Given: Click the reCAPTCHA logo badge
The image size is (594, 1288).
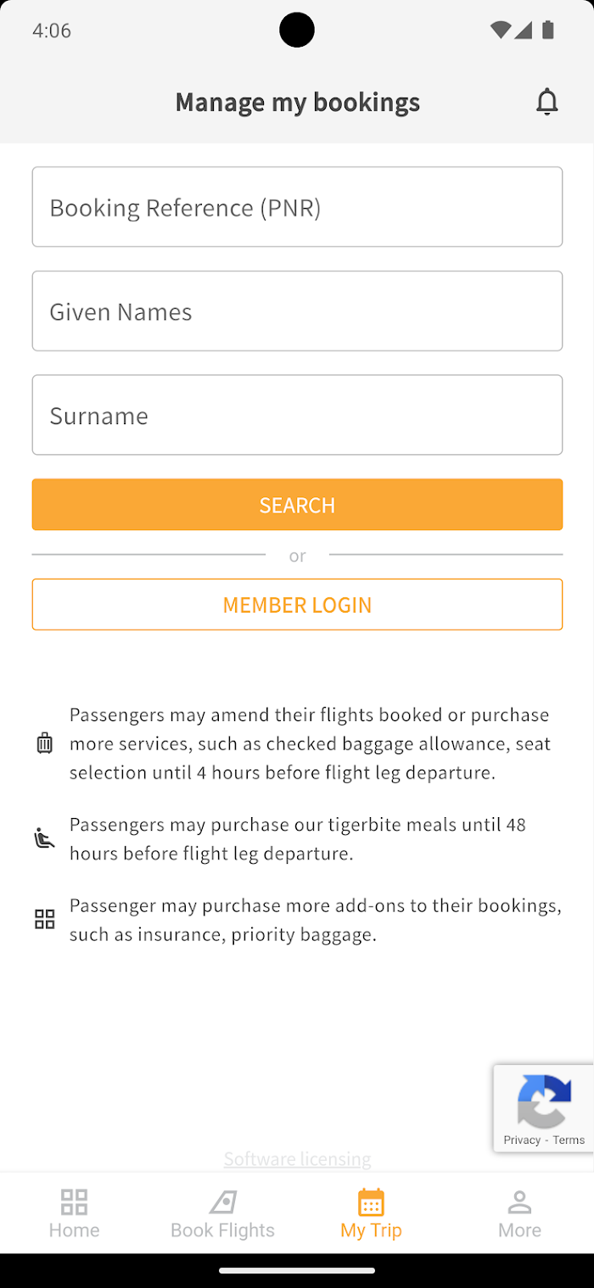Looking at the screenshot, I should [544, 1100].
